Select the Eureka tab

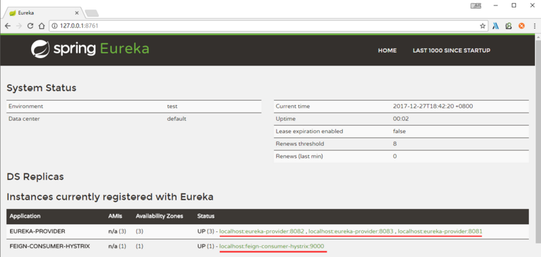click(43, 13)
